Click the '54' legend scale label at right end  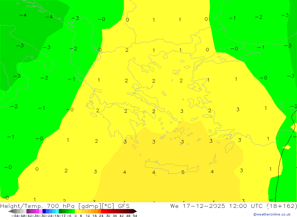pyautogui.click(x=135, y=216)
